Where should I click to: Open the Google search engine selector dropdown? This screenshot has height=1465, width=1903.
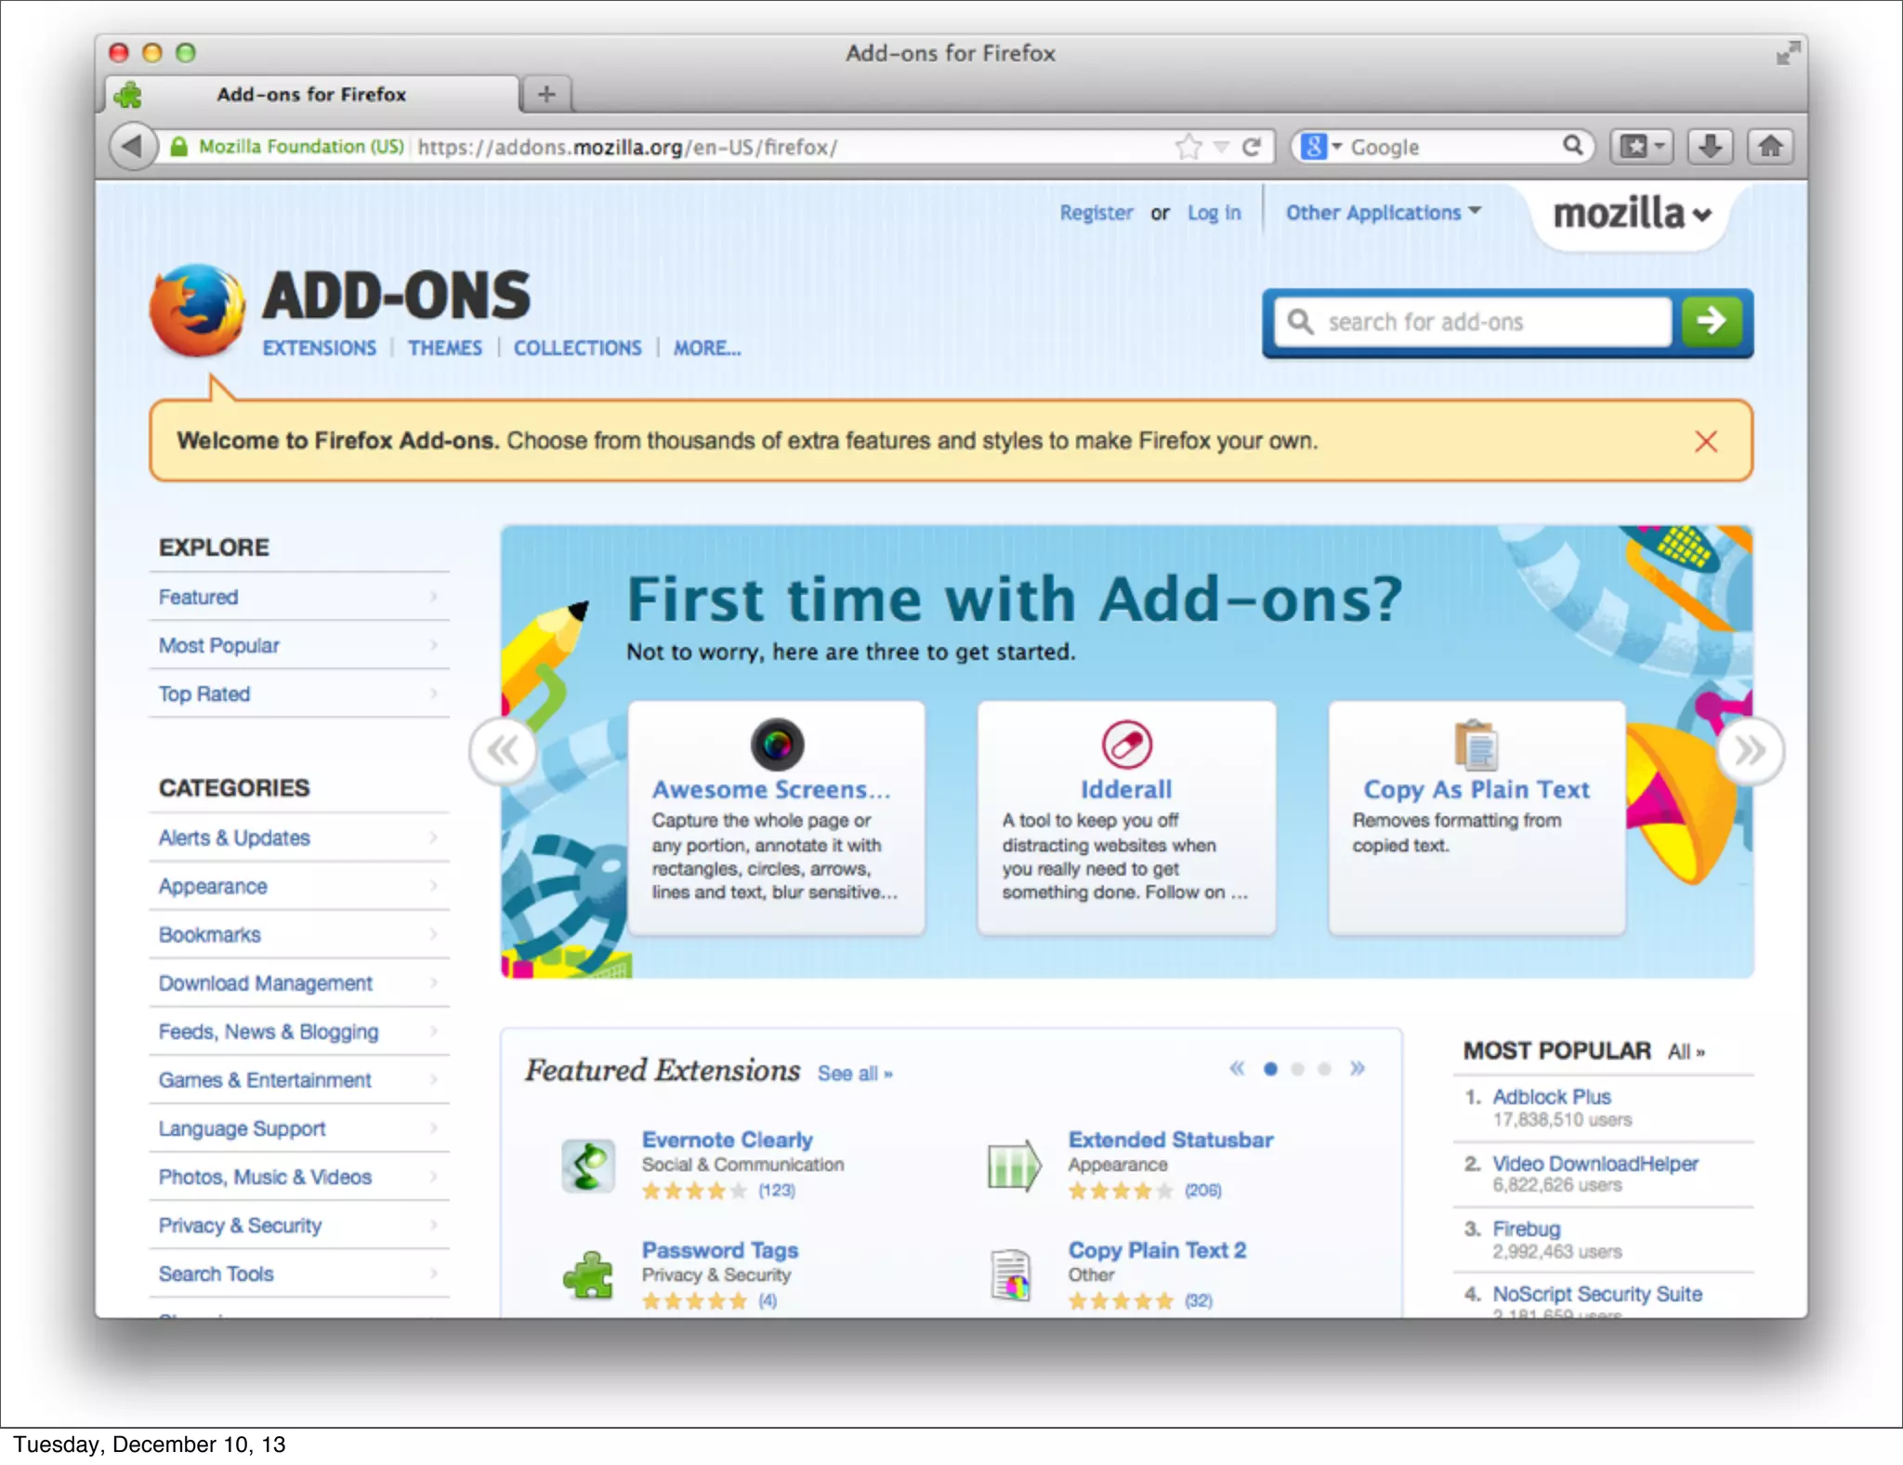tap(1320, 146)
